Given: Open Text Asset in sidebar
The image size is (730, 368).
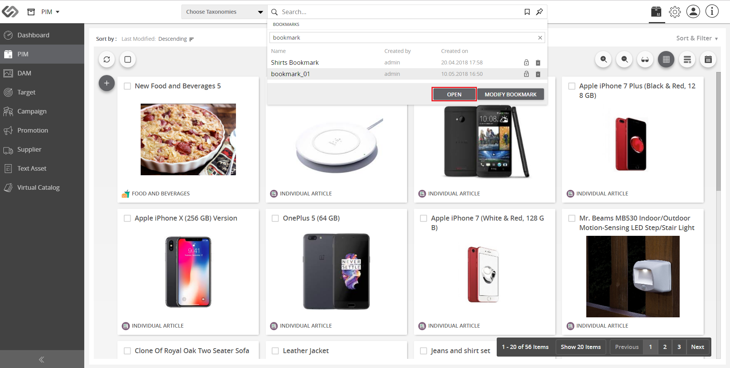Looking at the screenshot, I should click(x=42, y=168).
